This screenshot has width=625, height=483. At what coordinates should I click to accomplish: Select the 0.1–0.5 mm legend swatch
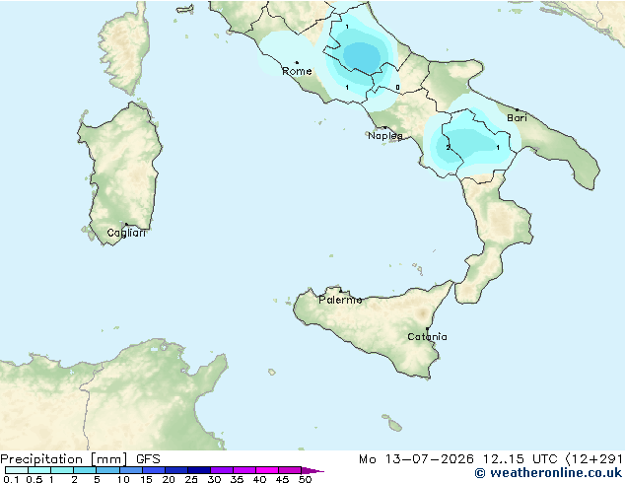pos(17,470)
